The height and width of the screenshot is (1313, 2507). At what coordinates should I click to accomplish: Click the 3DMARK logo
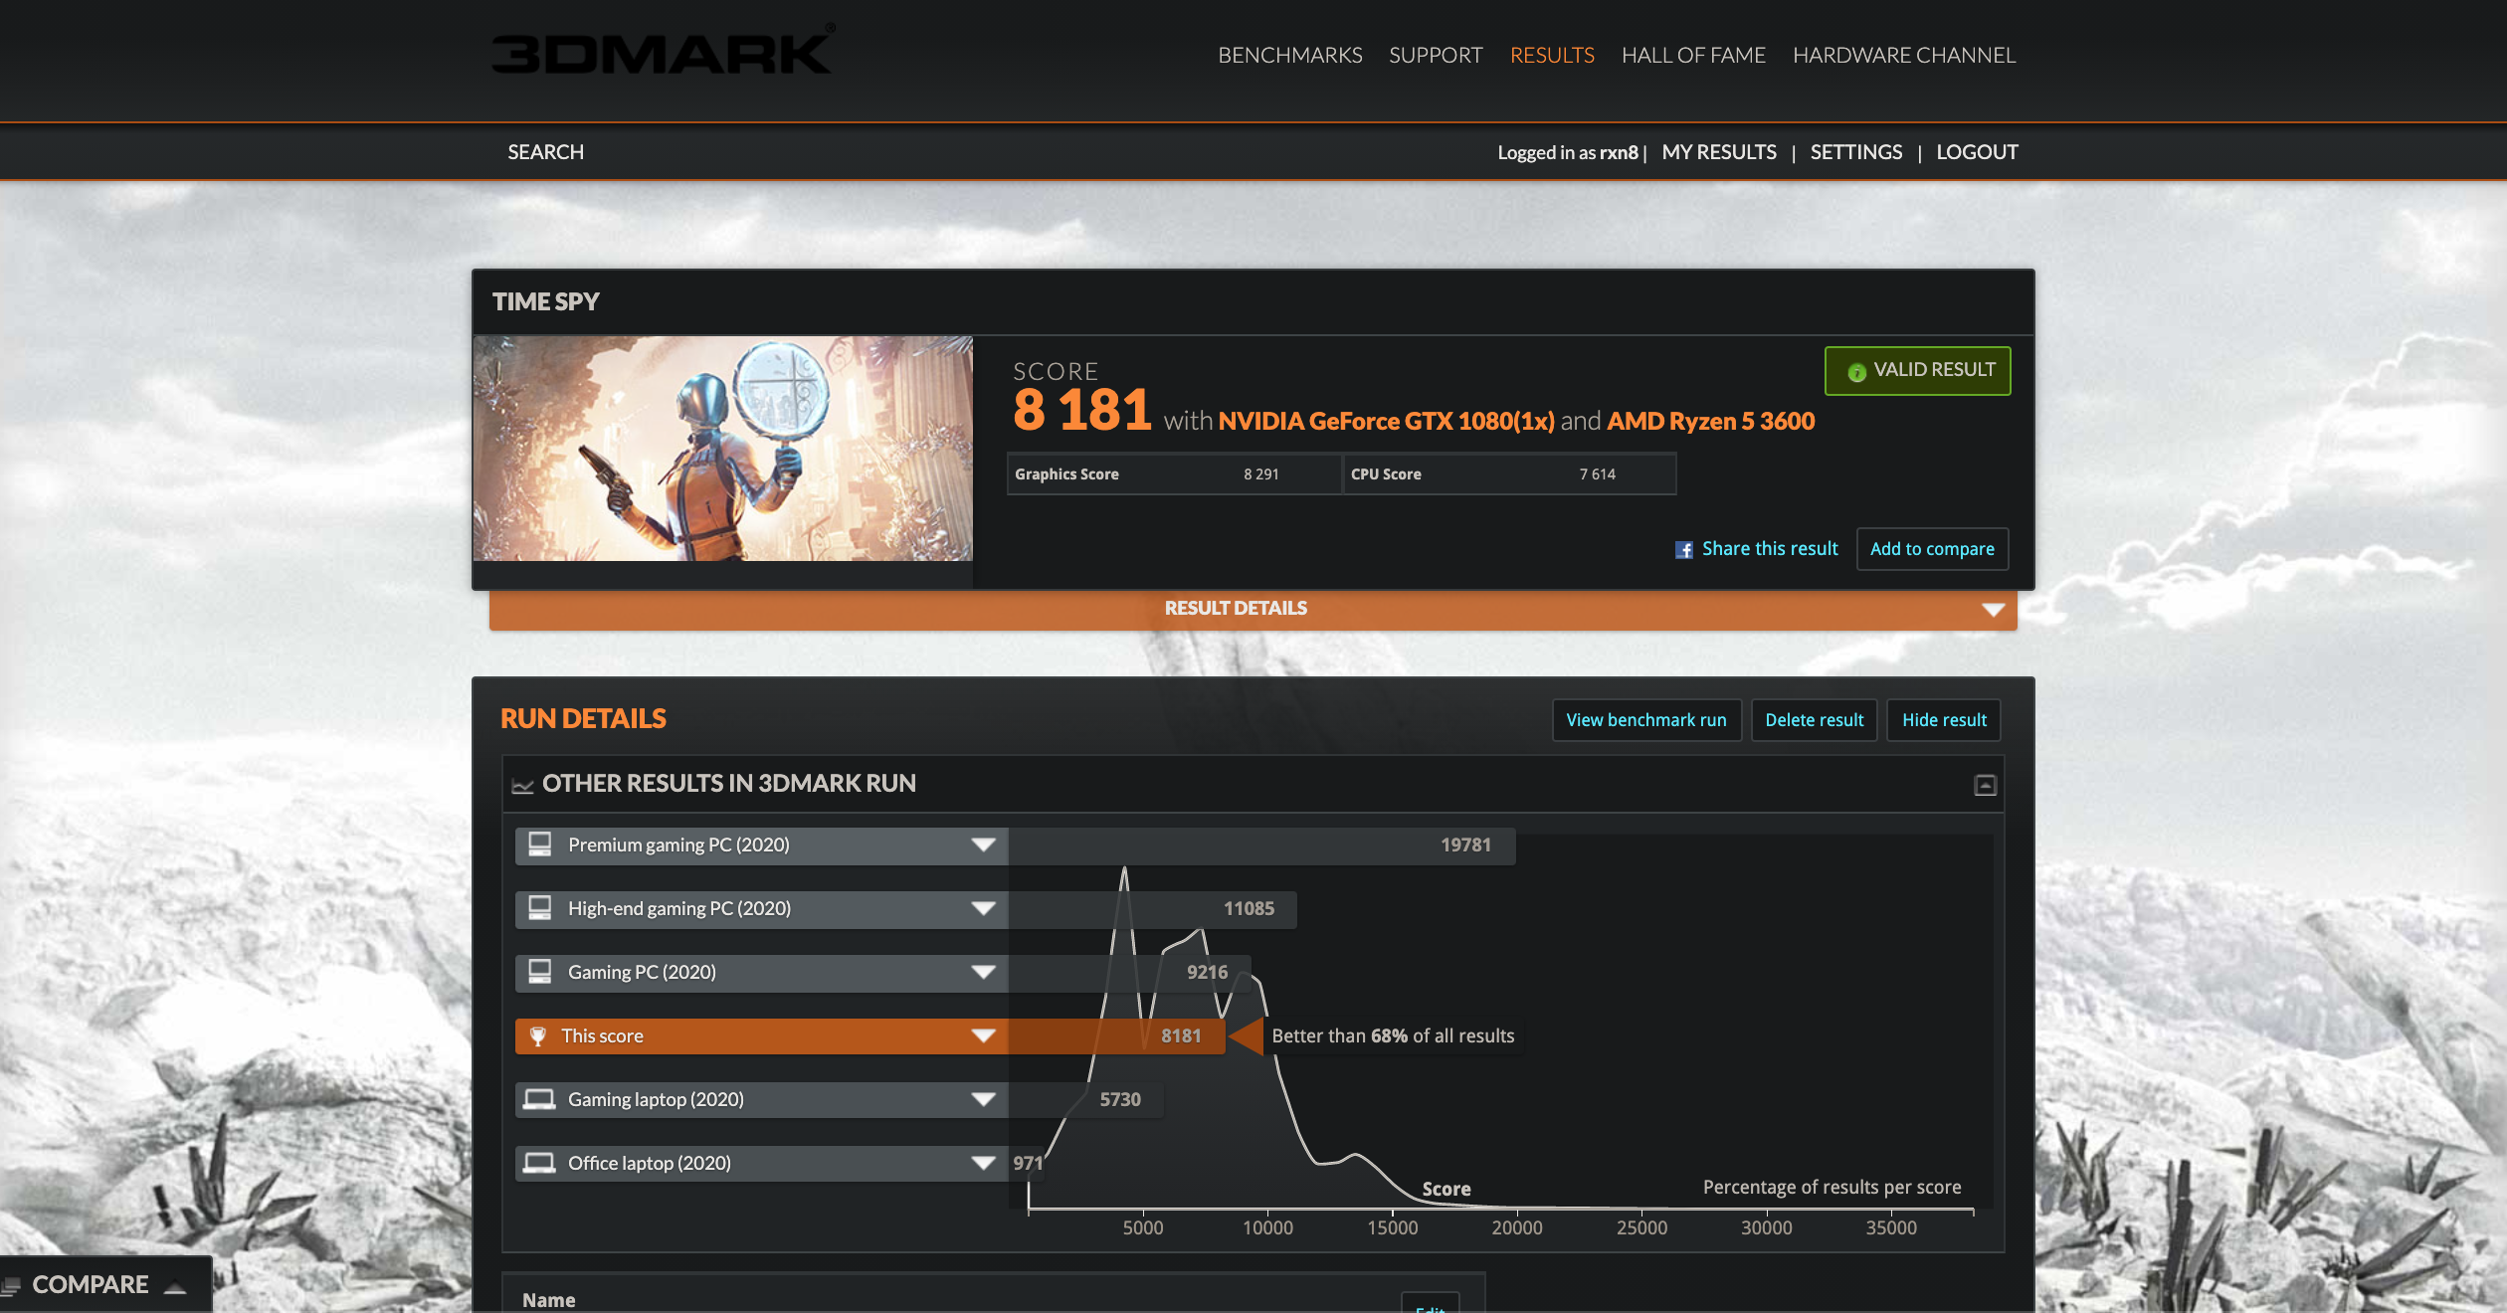(x=663, y=52)
